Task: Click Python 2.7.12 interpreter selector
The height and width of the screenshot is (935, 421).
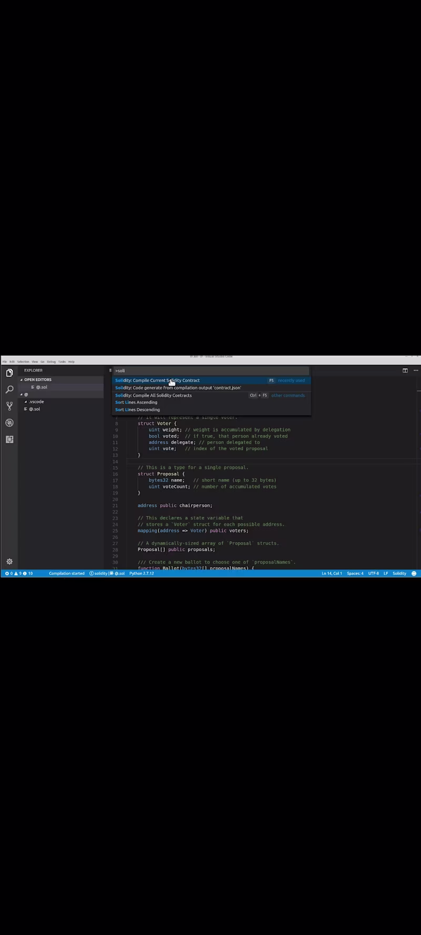Action: point(142,573)
